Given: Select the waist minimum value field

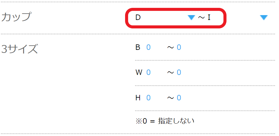Looking at the screenshot, I should point(148,73).
